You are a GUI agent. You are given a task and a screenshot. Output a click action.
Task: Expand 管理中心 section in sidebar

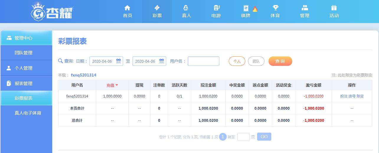click(26, 38)
